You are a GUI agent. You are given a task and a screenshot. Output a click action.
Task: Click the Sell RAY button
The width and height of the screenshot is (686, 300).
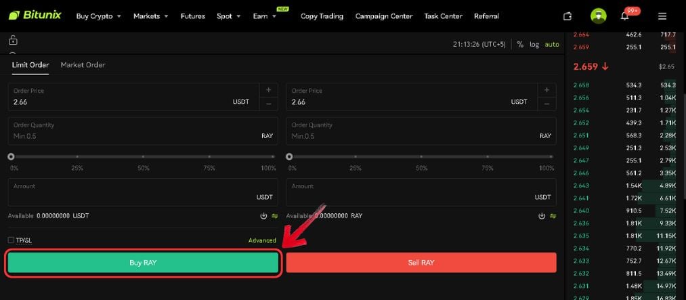pos(421,262)
